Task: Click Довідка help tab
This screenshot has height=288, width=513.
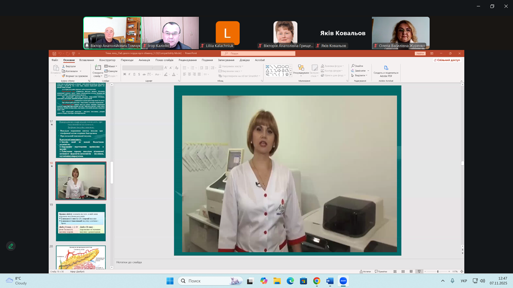Action: pyautogui.click(x=244, y=60)
